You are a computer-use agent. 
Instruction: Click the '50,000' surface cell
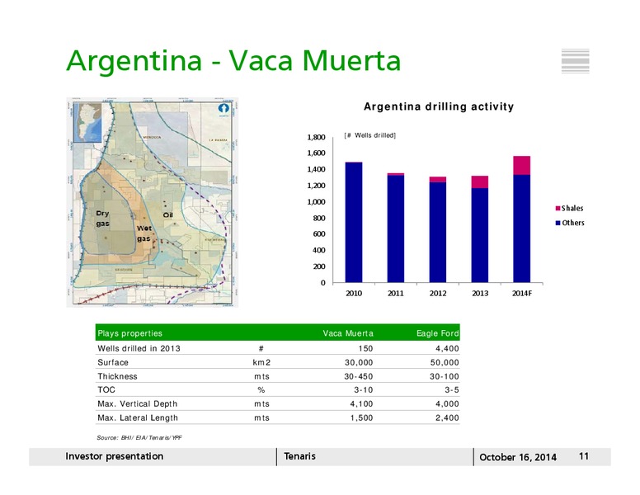(x=445, y=363)
